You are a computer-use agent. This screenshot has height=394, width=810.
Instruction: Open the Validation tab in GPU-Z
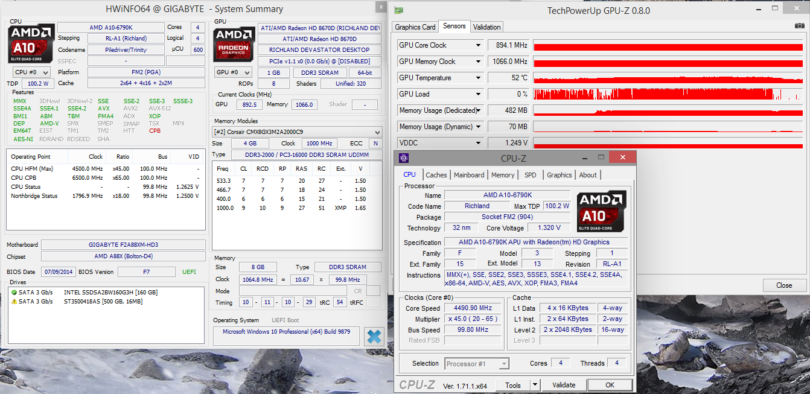click(486, 27)
